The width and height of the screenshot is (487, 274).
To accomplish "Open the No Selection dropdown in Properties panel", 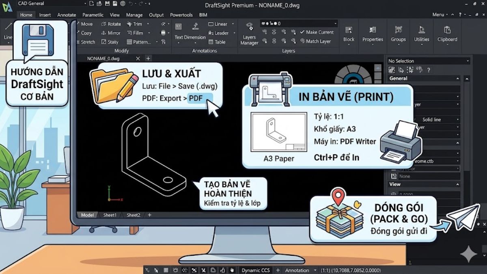I will 429,61.
